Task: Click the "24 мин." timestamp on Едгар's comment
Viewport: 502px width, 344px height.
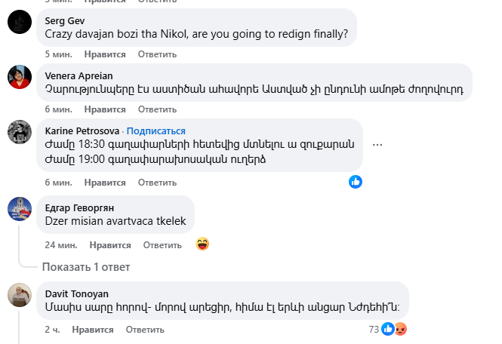Action: [x=60, y=245]
